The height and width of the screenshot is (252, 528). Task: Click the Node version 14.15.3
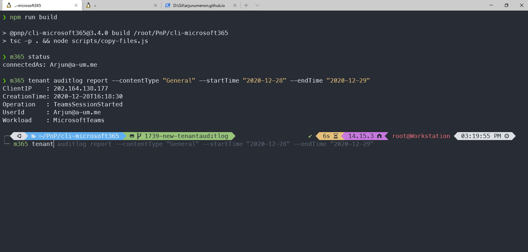pyautogui.click(x=361, y=136)
